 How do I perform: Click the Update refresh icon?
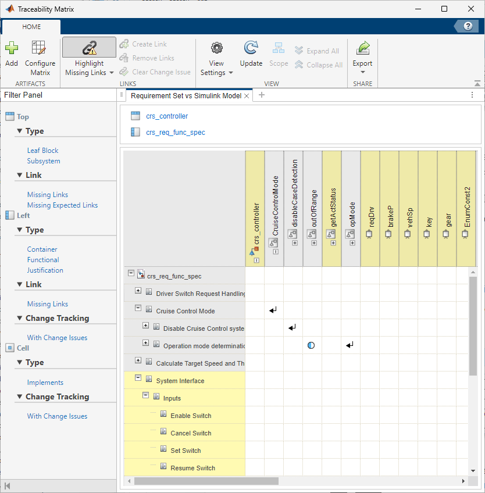pyautogui.click(x=251, y=48)
